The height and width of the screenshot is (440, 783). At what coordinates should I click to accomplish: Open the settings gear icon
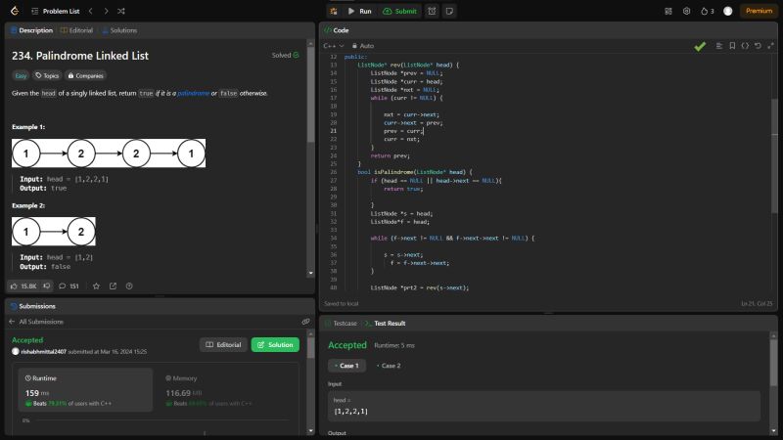pos(687,11)
